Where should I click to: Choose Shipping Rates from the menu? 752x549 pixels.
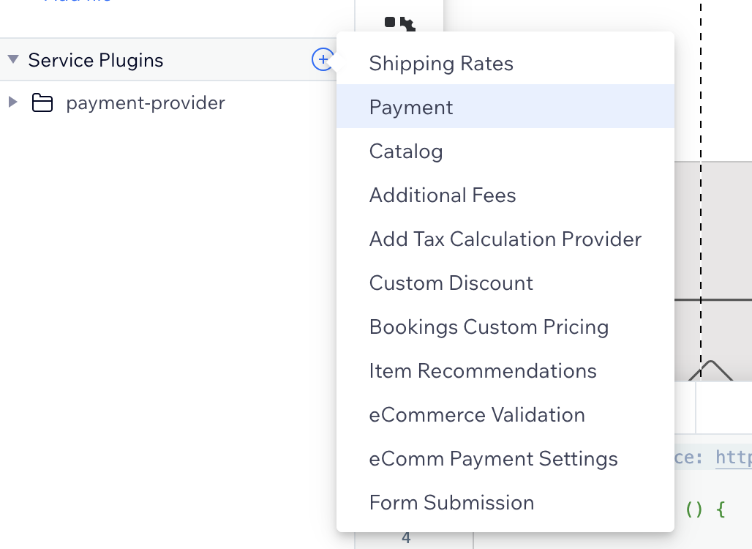505,63
